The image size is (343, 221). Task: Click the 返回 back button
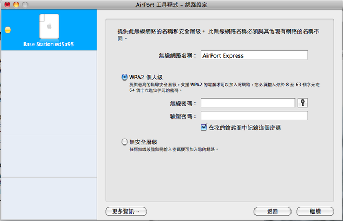click(x=272, y=211)
